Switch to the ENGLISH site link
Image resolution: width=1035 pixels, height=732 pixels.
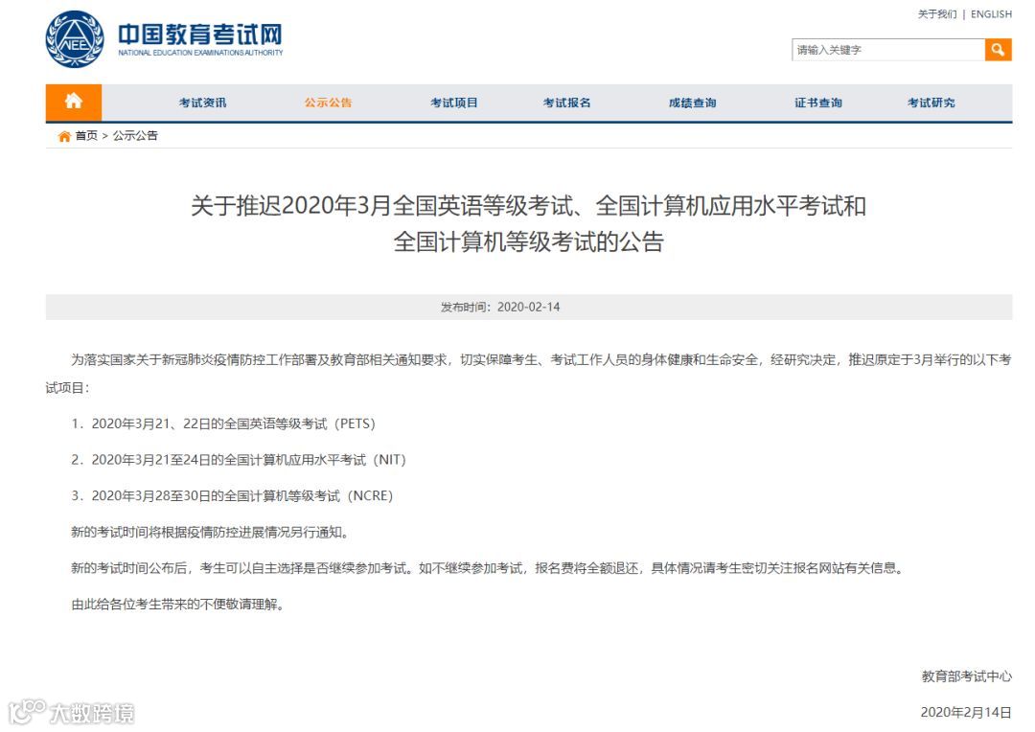coord(991,13)
